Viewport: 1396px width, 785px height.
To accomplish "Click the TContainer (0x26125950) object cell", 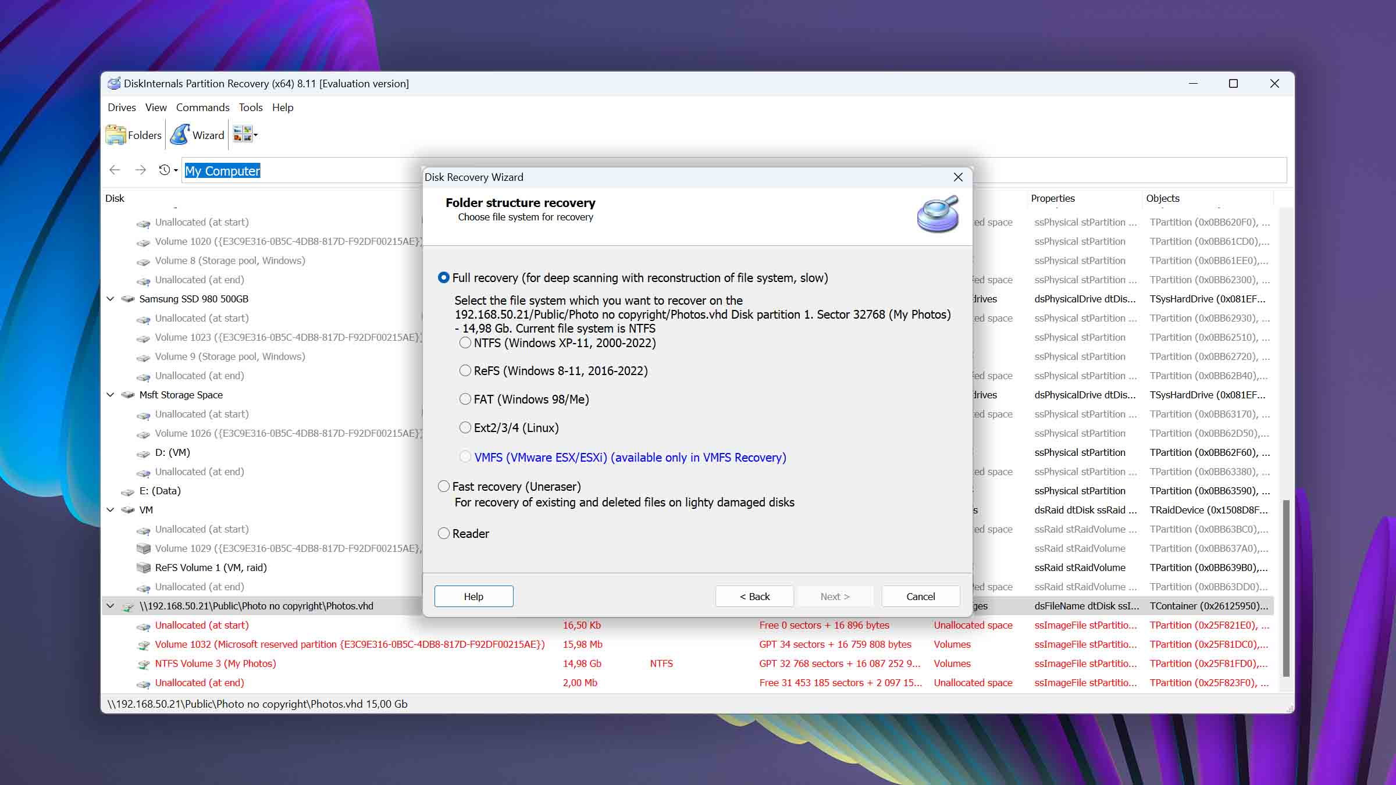I will pyautogui.click(x=1209, y=606).
